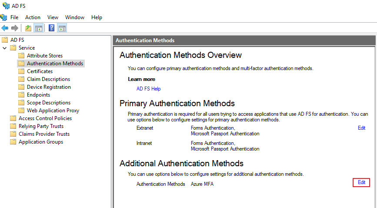Select Authentication Methods in the tree
Screen dimensions: 377x208
[x=55, y=64]
